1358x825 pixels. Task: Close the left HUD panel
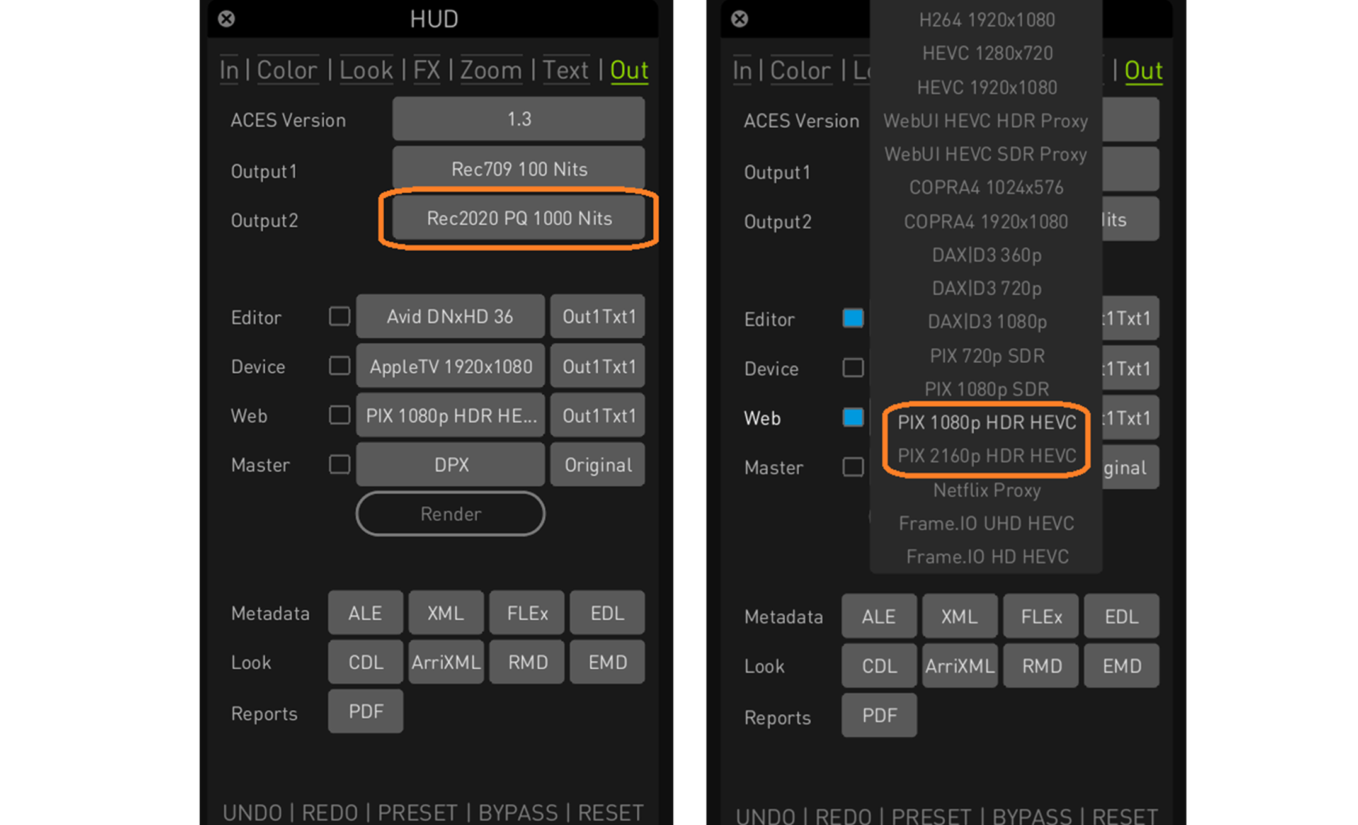click(227, 19)
